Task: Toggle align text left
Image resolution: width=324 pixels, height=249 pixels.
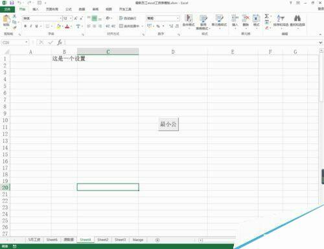Action: 89,26
